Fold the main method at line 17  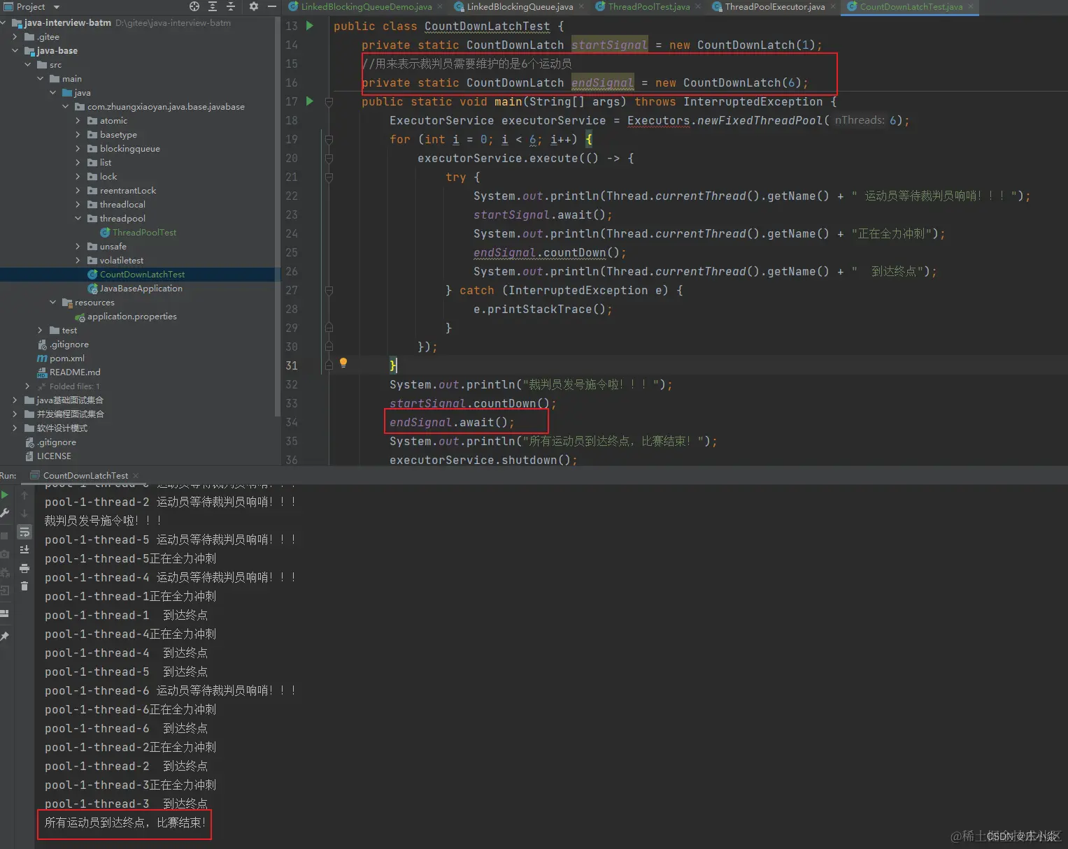coord(329,102)
